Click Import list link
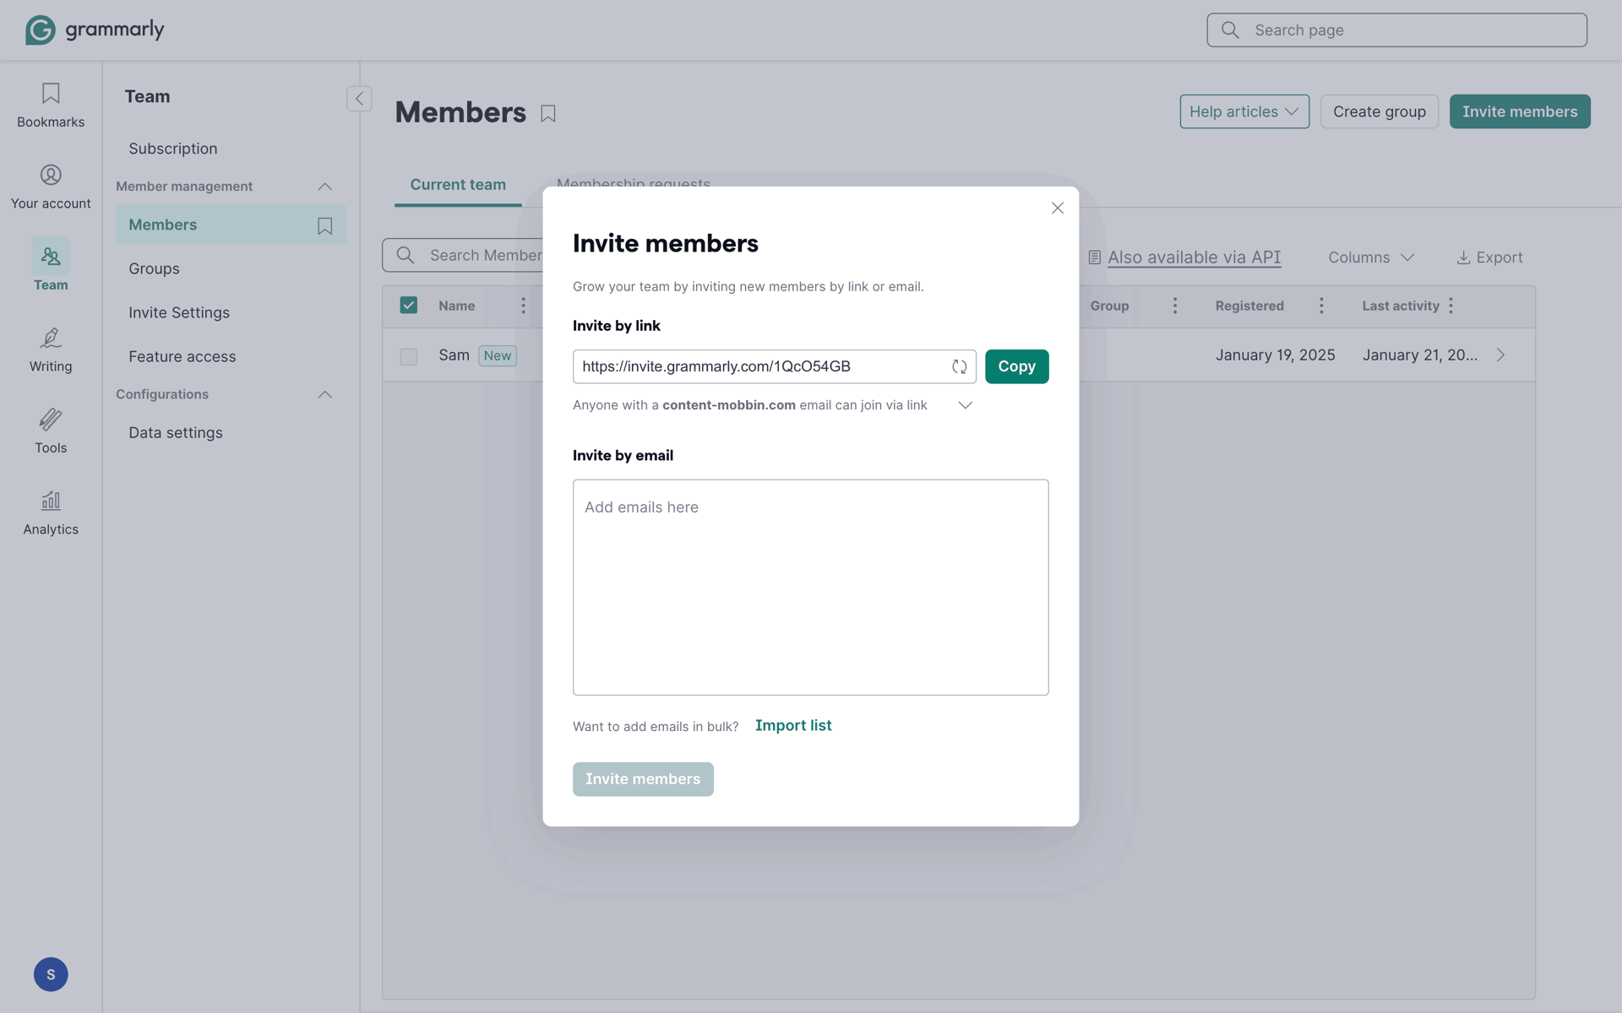The image size is (1622, 1013). (x=793, y=725)
